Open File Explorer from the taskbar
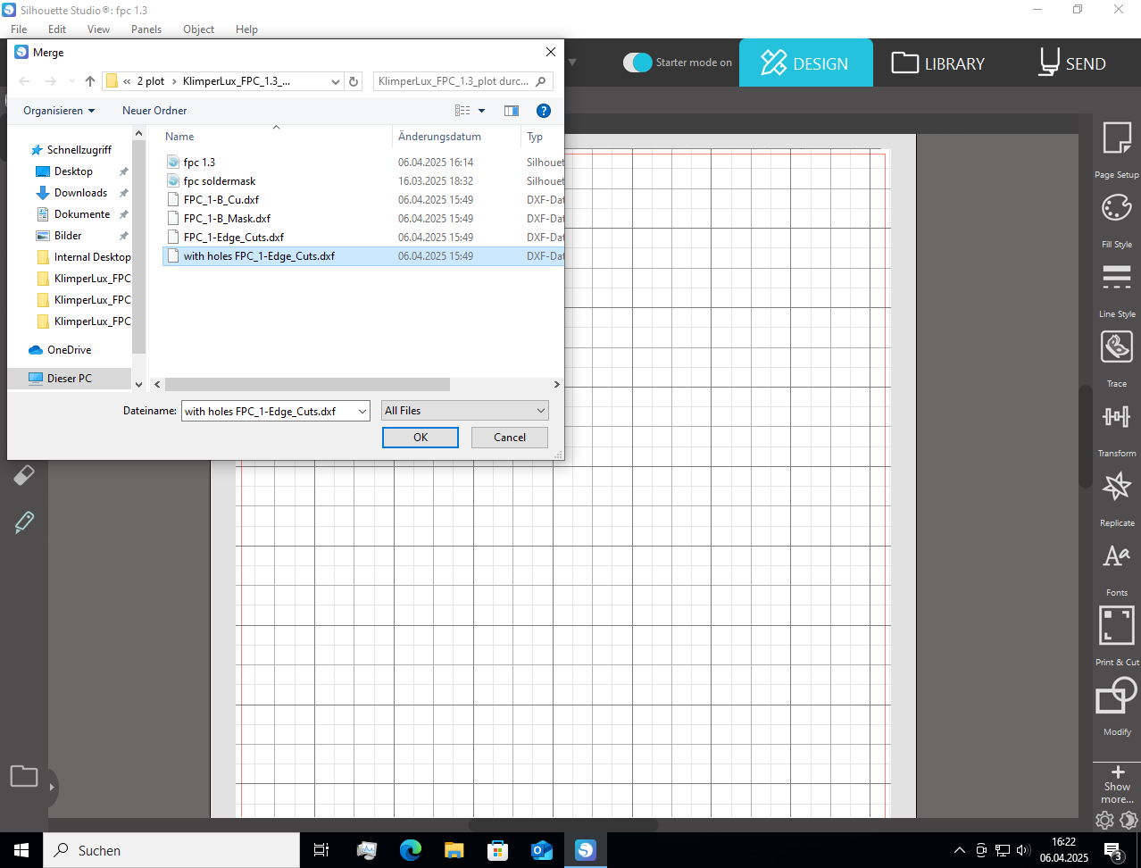 point(454,850)
